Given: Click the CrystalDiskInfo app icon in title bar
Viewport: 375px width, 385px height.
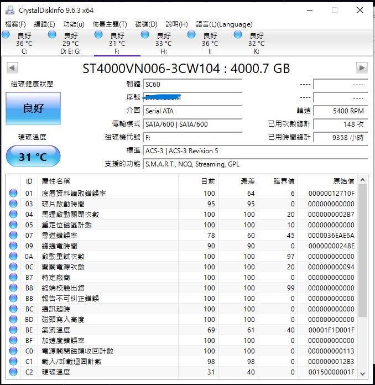Looking at the screenshot, I should point(10,10).
